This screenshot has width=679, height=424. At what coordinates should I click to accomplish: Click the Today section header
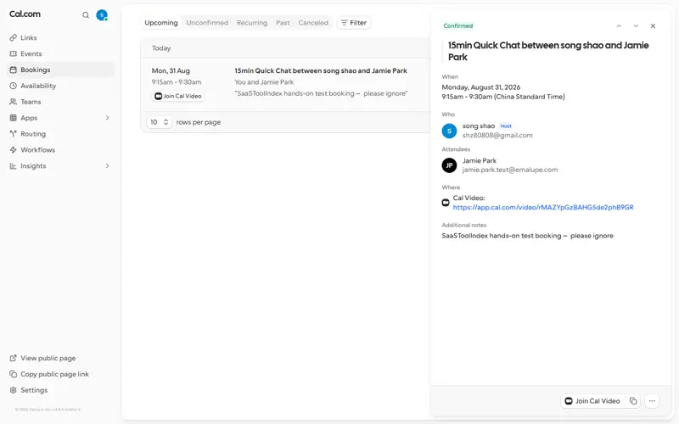161,48
